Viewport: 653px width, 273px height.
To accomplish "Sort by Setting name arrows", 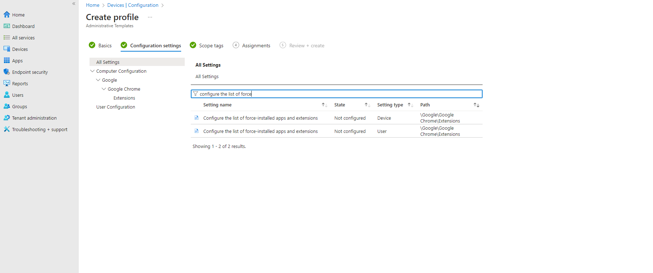I will (x=324, y=105).
